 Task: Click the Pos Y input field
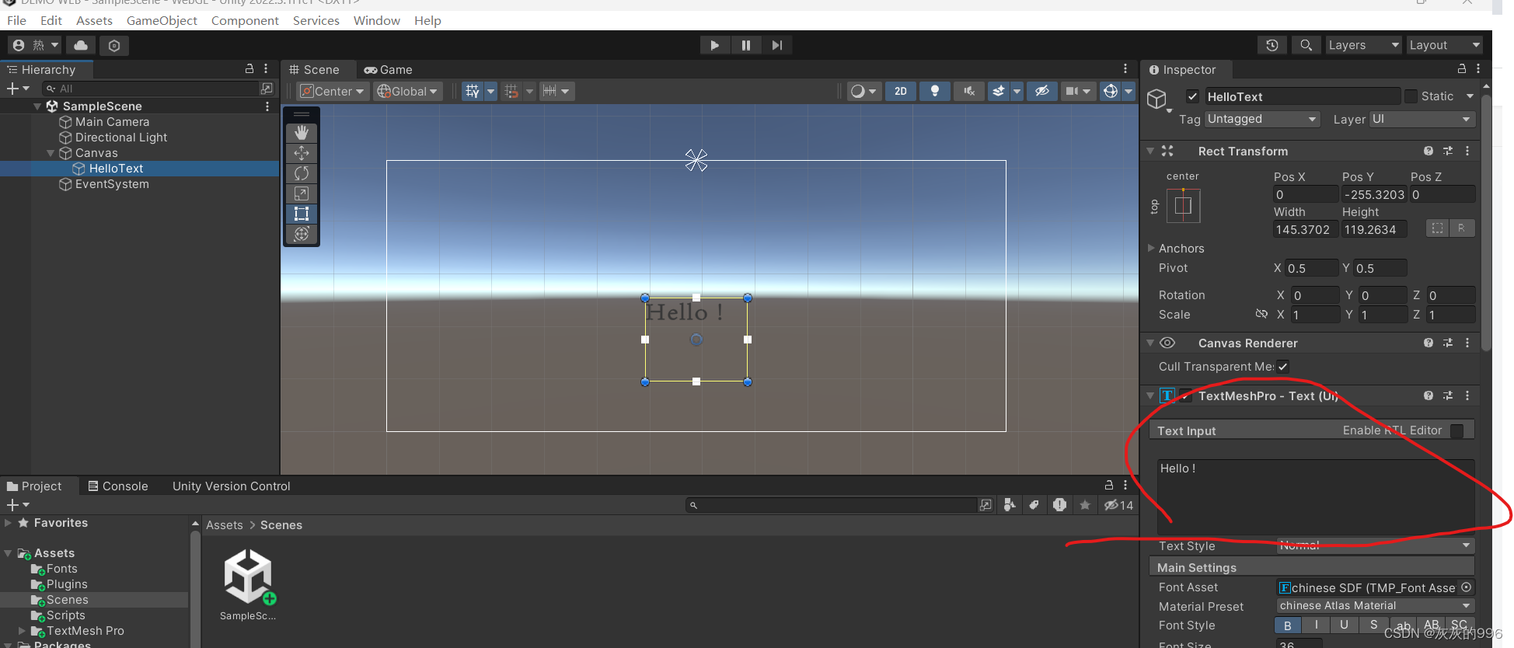tap(1374, 194)
